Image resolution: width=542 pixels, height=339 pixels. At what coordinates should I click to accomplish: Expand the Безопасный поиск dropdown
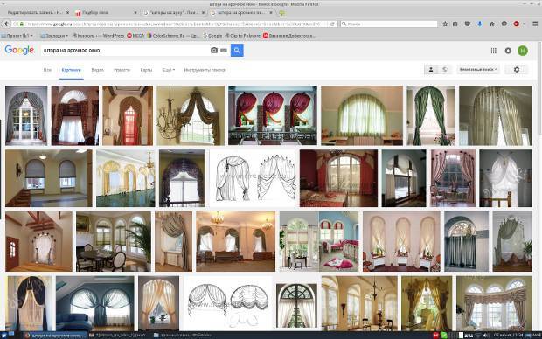[478, 69]
